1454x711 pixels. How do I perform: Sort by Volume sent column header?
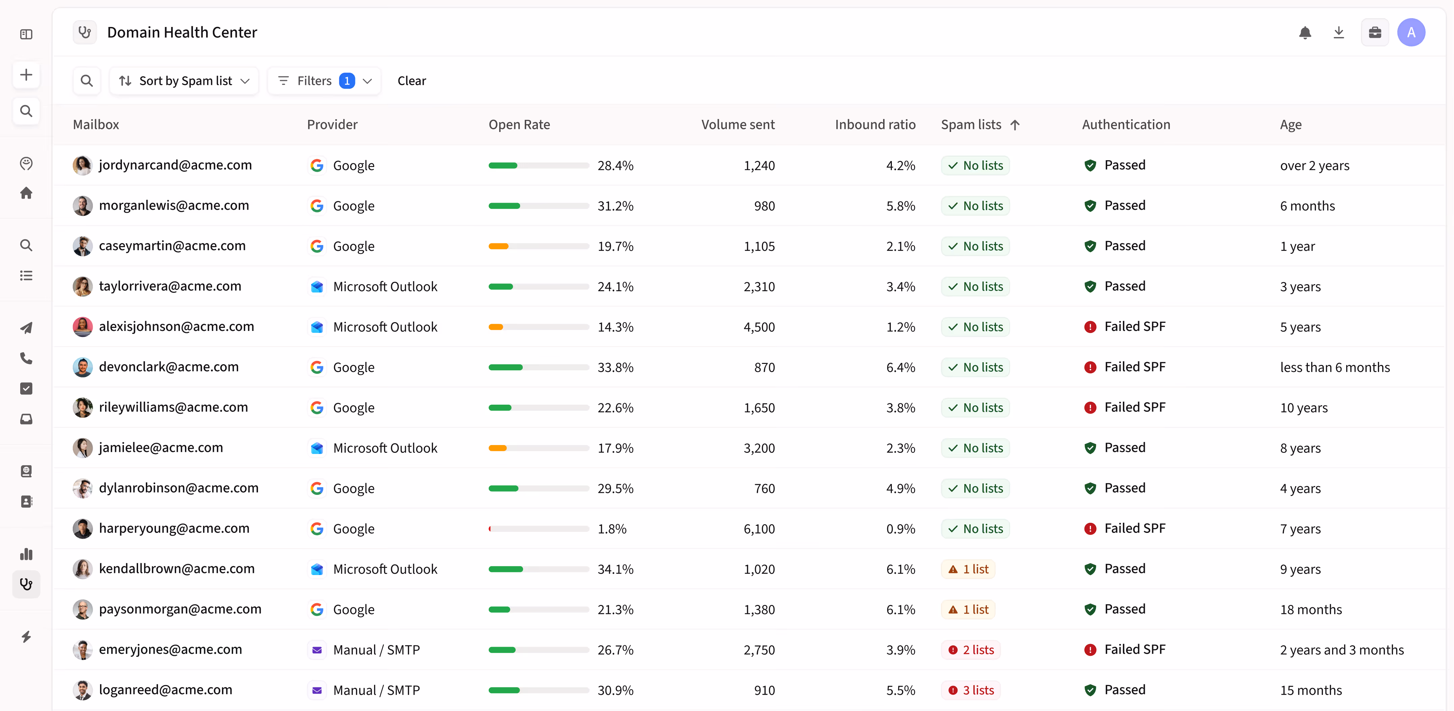point(738,125)
